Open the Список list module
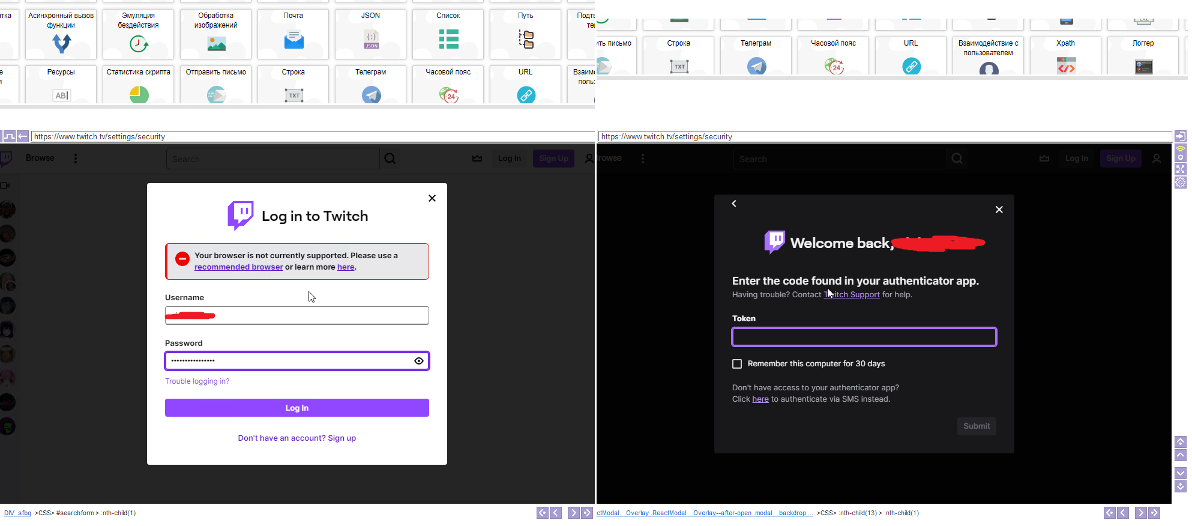 click(x=448, y=34)
